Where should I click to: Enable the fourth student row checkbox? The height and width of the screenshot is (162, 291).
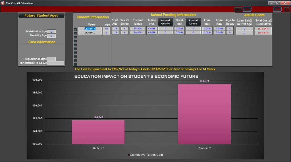[x=75, y=41]
